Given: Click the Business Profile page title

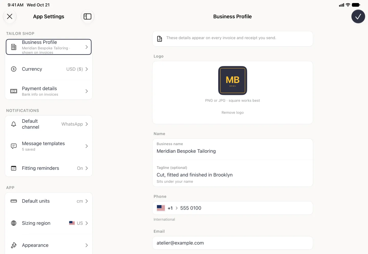Looking at the screenshot, I should tap(233, 17).
